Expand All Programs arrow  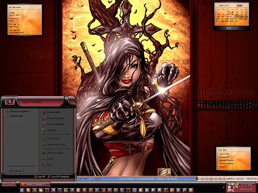(25, 171)
